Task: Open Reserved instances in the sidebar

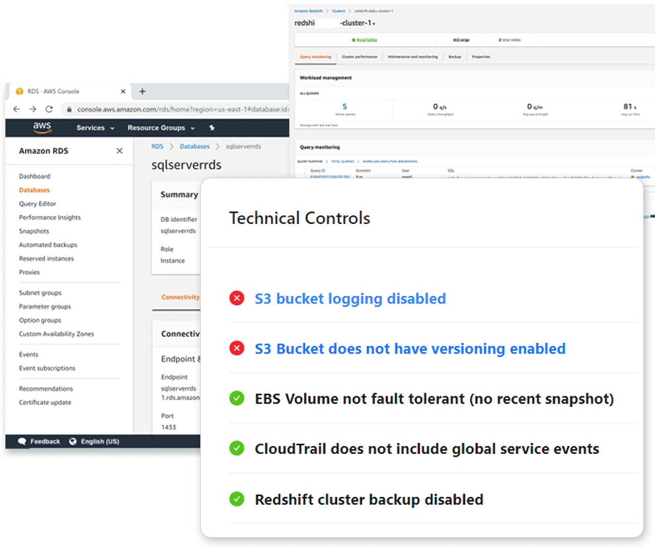Action: [46, 258]
